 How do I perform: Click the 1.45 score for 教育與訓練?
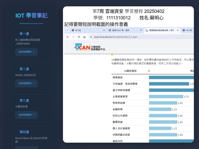[x=180, y=103]
